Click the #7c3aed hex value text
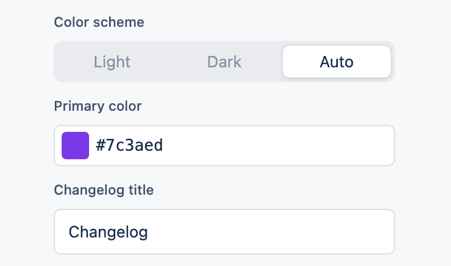451x266 pixels. pyautogui.click(x=130, y=146)
